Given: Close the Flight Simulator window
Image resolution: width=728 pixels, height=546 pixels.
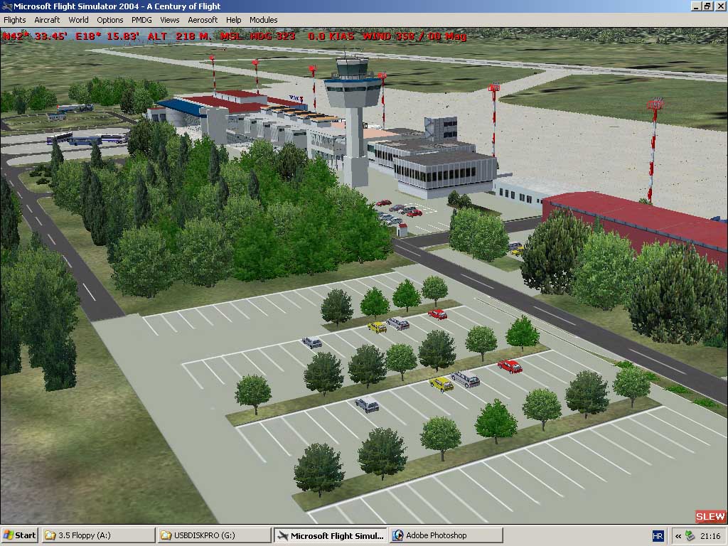Looking at the screenshot, I should (x=720, y=6).
